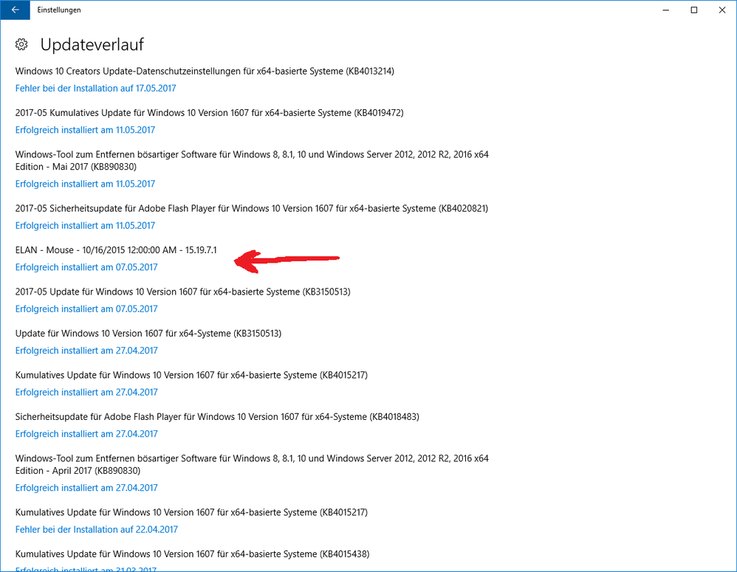Click the Einstellungen label in the title bar
The image size is (737, 572).
click(59, 10)
